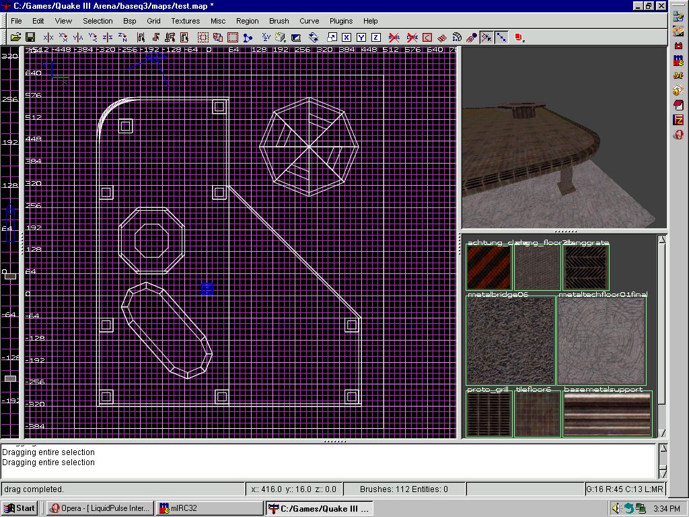The width and height of the screenshot is (689, 517).
Task: Click the CSG Merge overlapping squares icon
Action: tap(217, 38)
